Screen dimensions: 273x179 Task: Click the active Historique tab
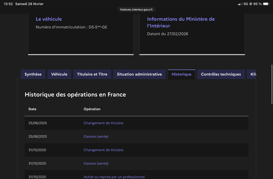click(x=182, y=74)
